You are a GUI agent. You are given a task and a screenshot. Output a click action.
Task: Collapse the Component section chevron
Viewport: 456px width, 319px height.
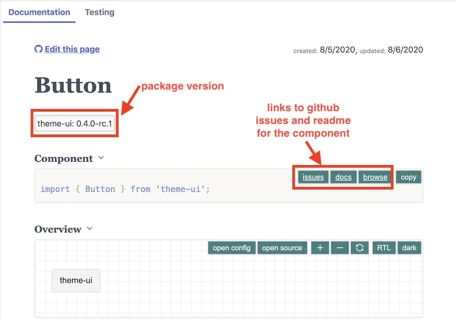point(101,158)
